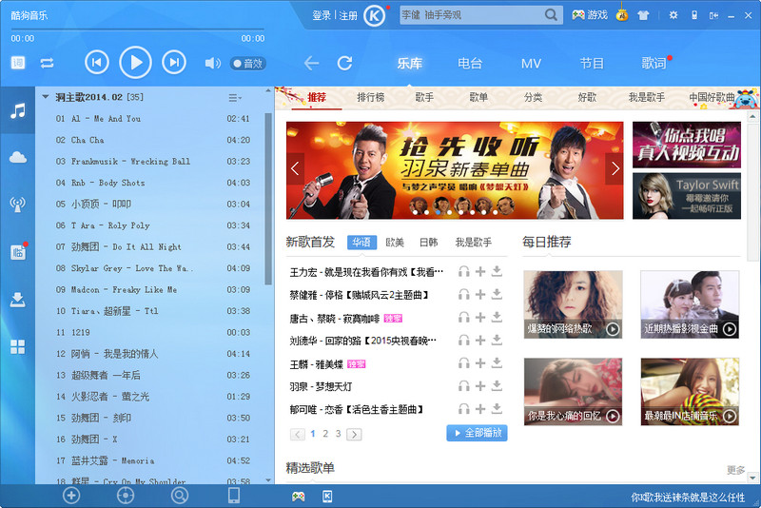761x508 pixels.
Task: Click the loop playback mode icon
Action: click(47, 63)
